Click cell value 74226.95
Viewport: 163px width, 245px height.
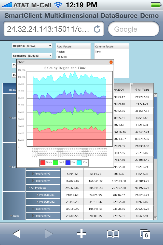point(96,195)
